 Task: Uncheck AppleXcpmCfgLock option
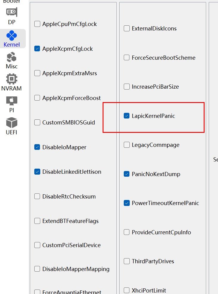pos(37,49)
